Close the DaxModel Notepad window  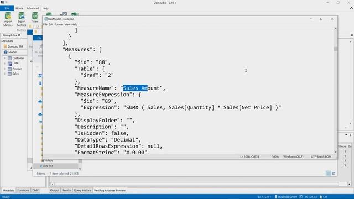point(332,19)
